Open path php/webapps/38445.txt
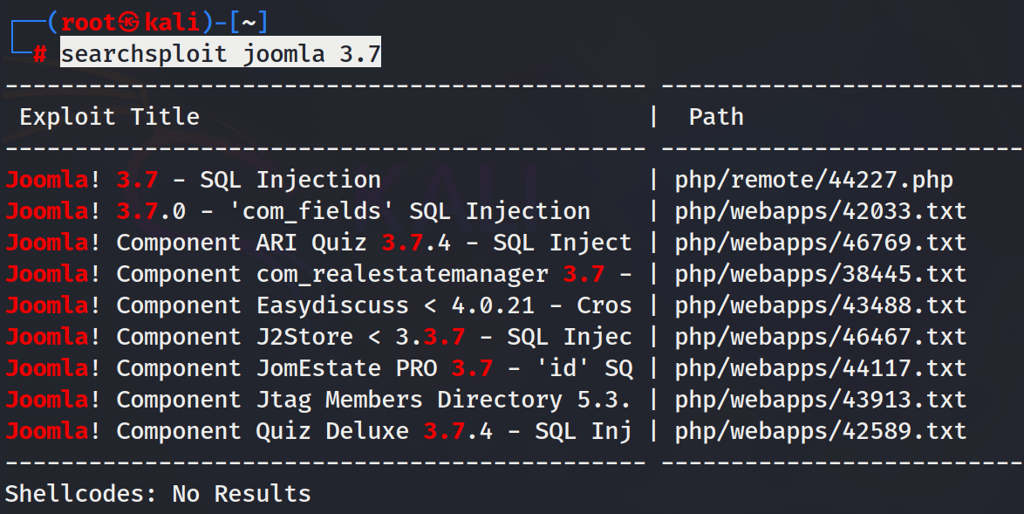Screen dimensions: 1024x514 pyautogui.click(x=821, y=275)
